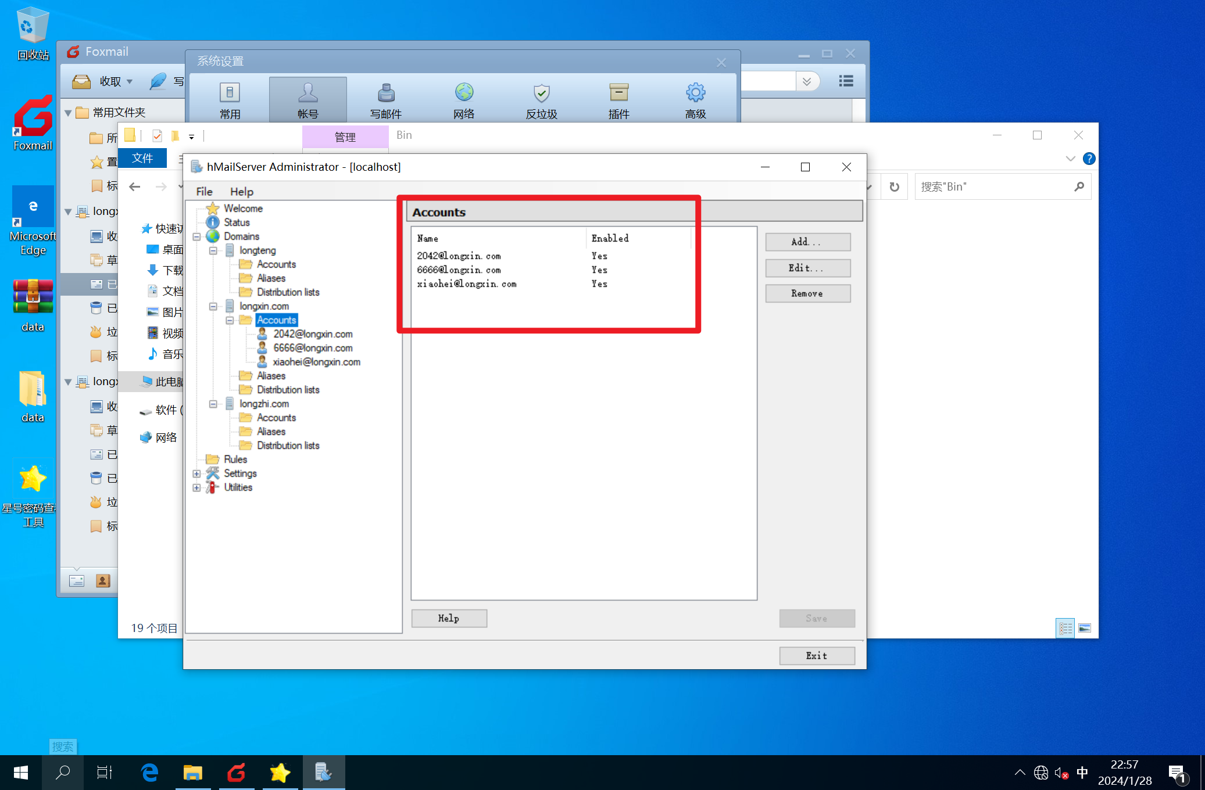Open Welcome node in hMailServer tree
The width and height of the screenshot is (1205, 790).
pos(243,209)
